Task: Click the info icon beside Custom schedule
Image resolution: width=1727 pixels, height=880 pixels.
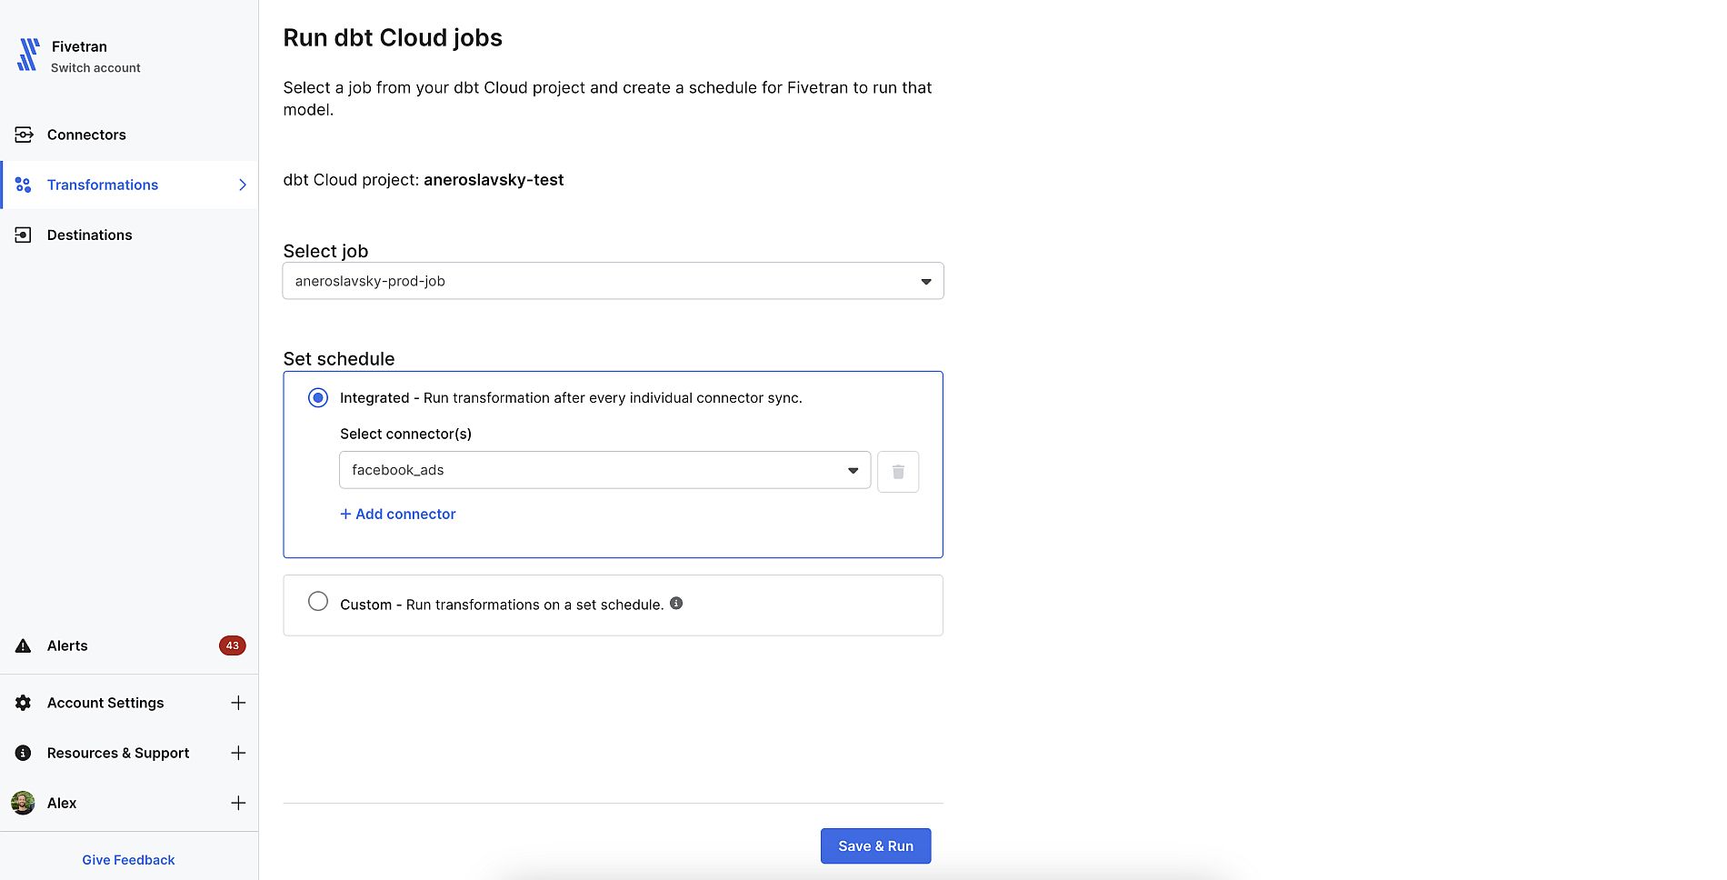Action: point(676,603)
